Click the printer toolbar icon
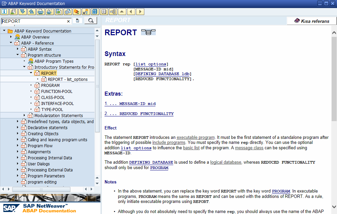Screen dimensions: 337x214 point(41,12)
